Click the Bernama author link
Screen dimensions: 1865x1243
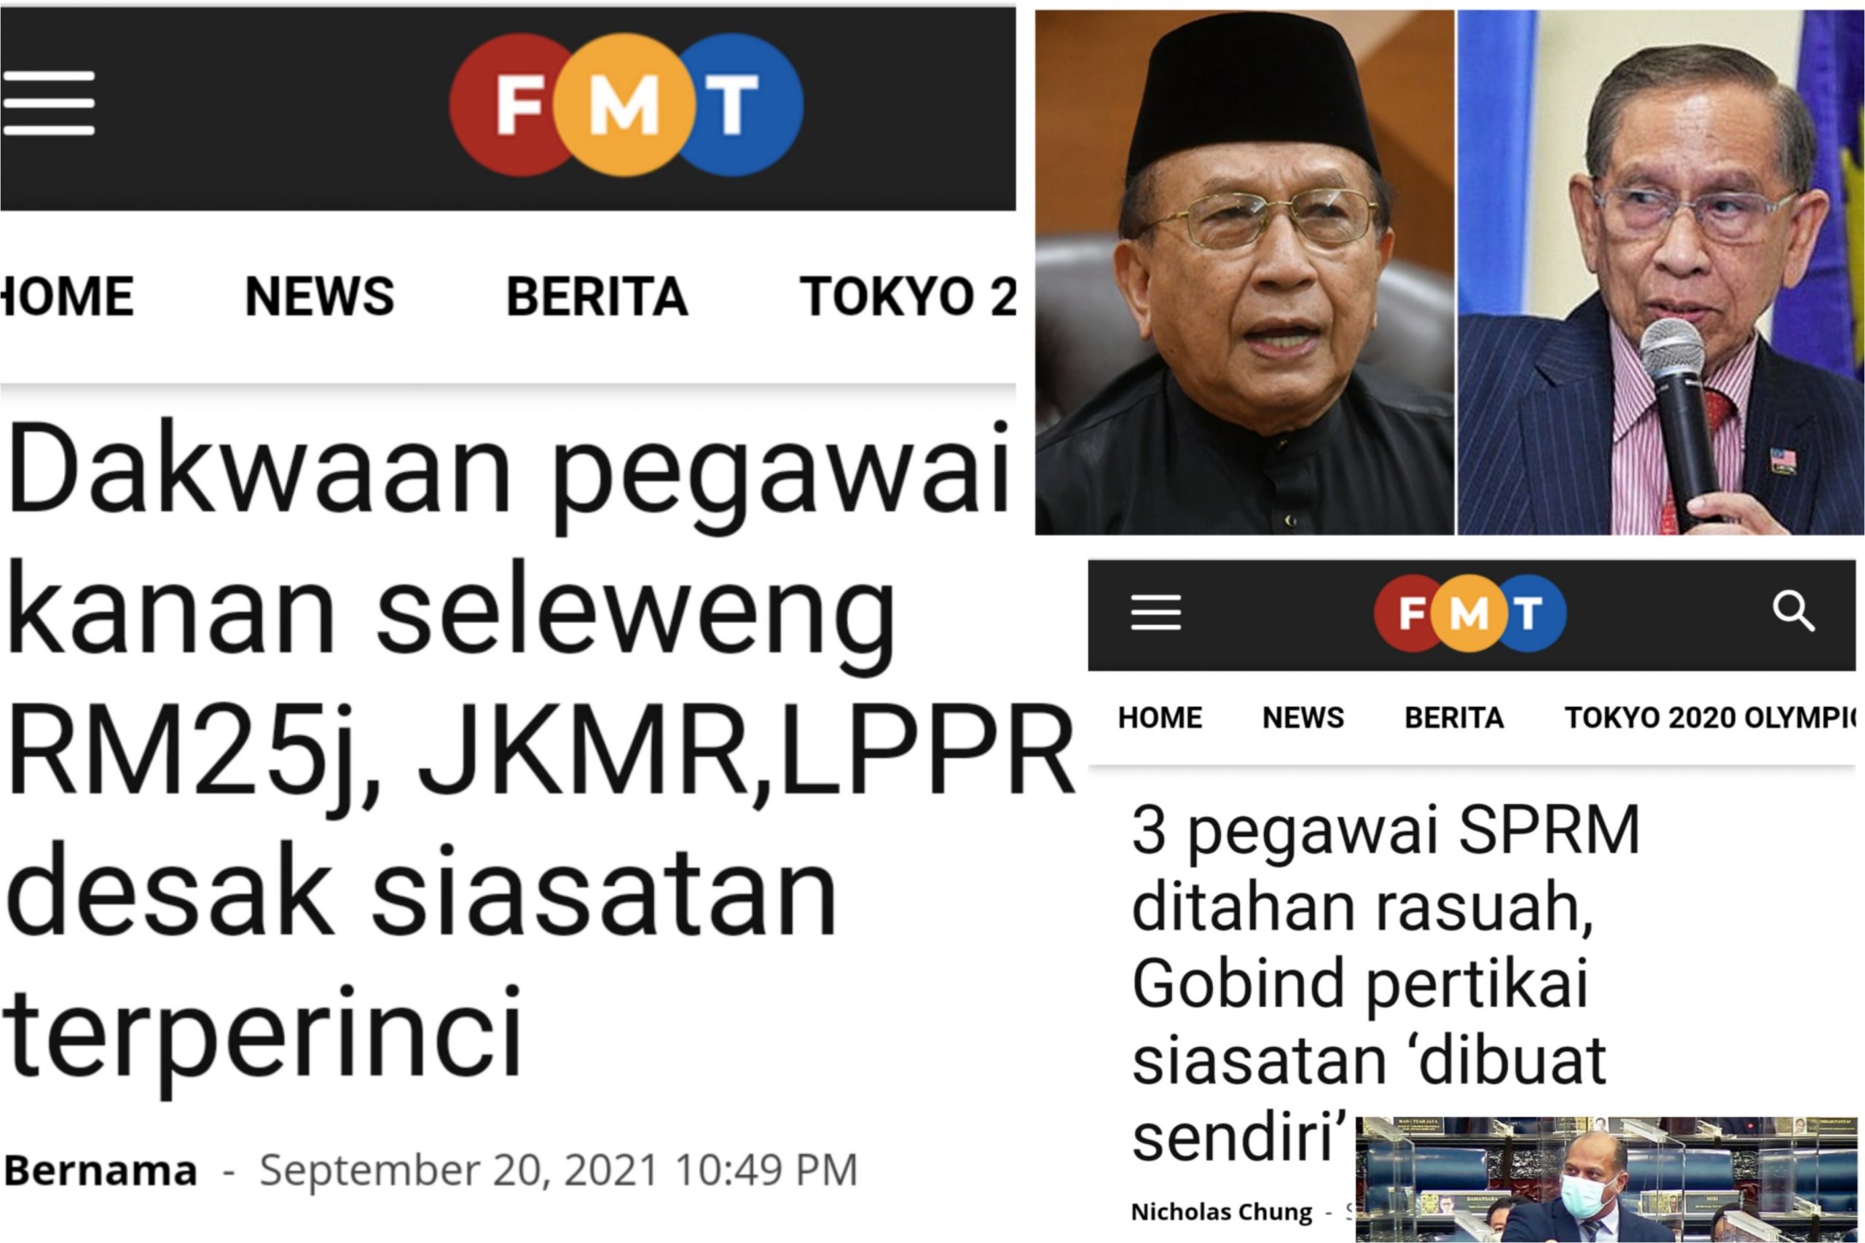tap(101, 1171)
